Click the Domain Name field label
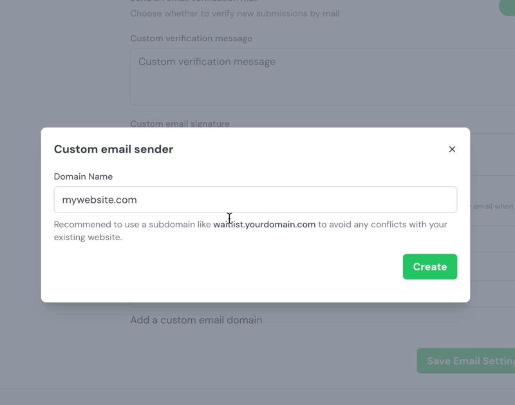 (x=83, y=176)
